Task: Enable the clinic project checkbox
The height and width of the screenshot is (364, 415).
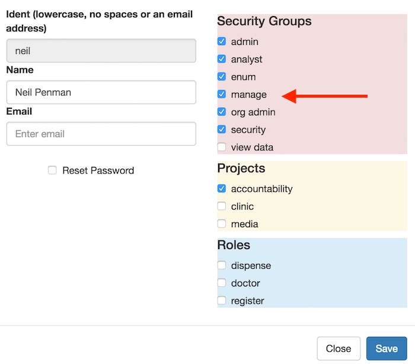Action: click(x=222, y=206)
